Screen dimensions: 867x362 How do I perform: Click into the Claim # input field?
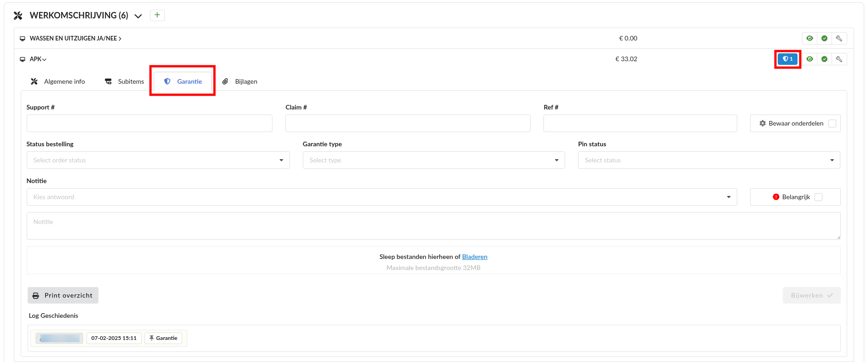coord(407,123)
